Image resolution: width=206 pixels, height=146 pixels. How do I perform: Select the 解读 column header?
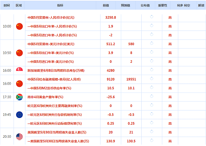[201, 5]
